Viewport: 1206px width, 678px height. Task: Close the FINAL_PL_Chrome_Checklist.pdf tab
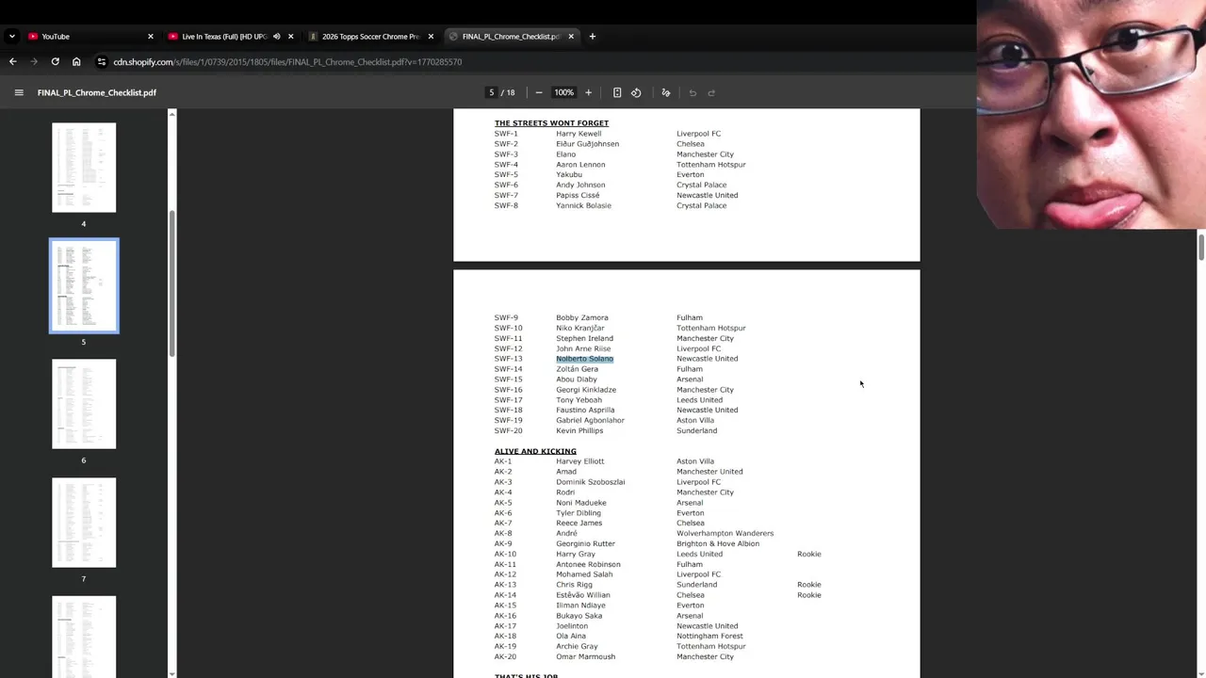(x=571, y=37)
